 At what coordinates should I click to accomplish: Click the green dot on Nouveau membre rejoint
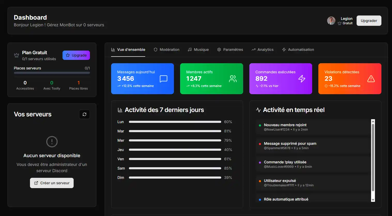tap(260, 125)
